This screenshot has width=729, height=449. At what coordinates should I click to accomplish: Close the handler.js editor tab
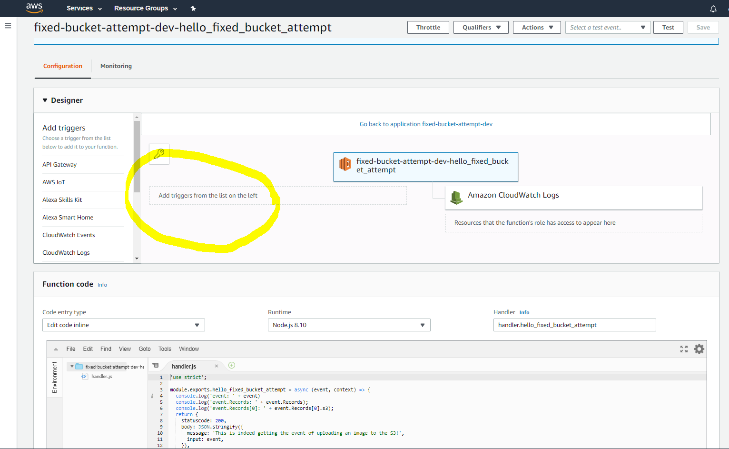217,366
